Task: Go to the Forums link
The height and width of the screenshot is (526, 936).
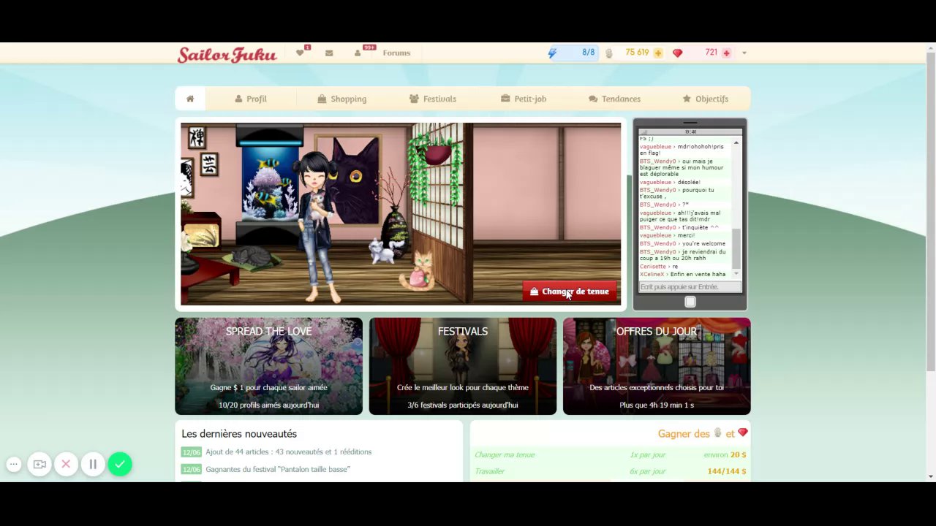Action: click(396, 53)
